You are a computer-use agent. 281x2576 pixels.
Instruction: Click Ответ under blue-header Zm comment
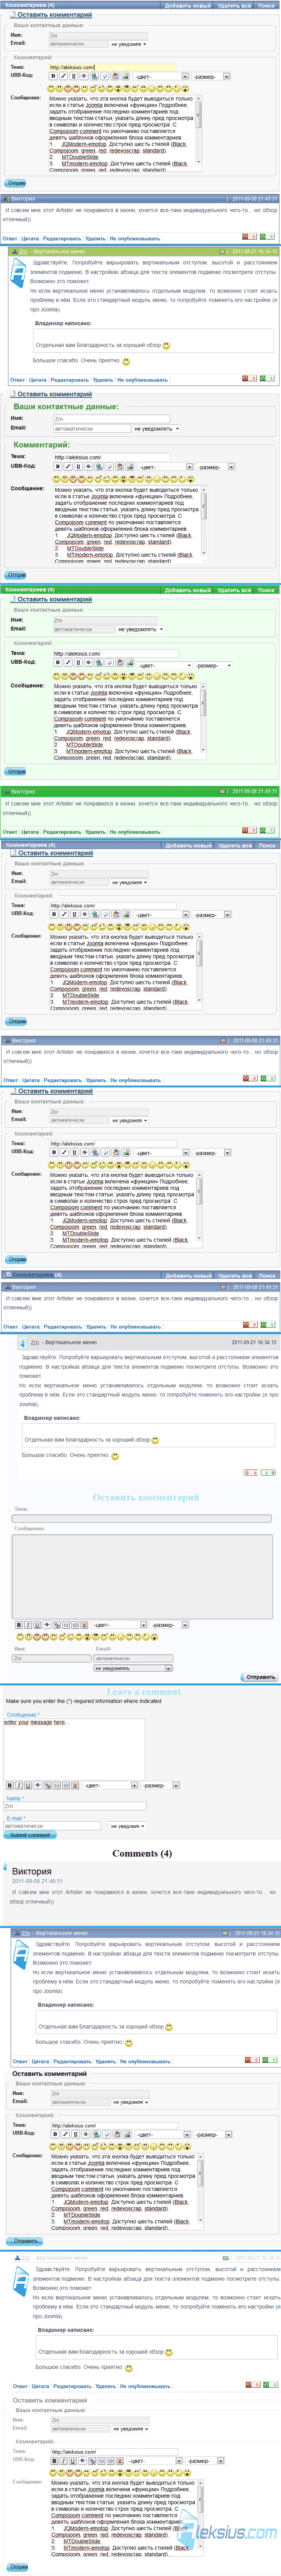click(20, 2061)
